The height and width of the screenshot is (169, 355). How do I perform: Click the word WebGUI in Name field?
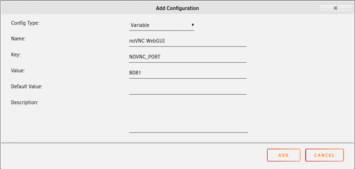coord(157,41)
